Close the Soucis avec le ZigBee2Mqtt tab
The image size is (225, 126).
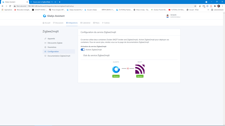[x=55, y=2]
